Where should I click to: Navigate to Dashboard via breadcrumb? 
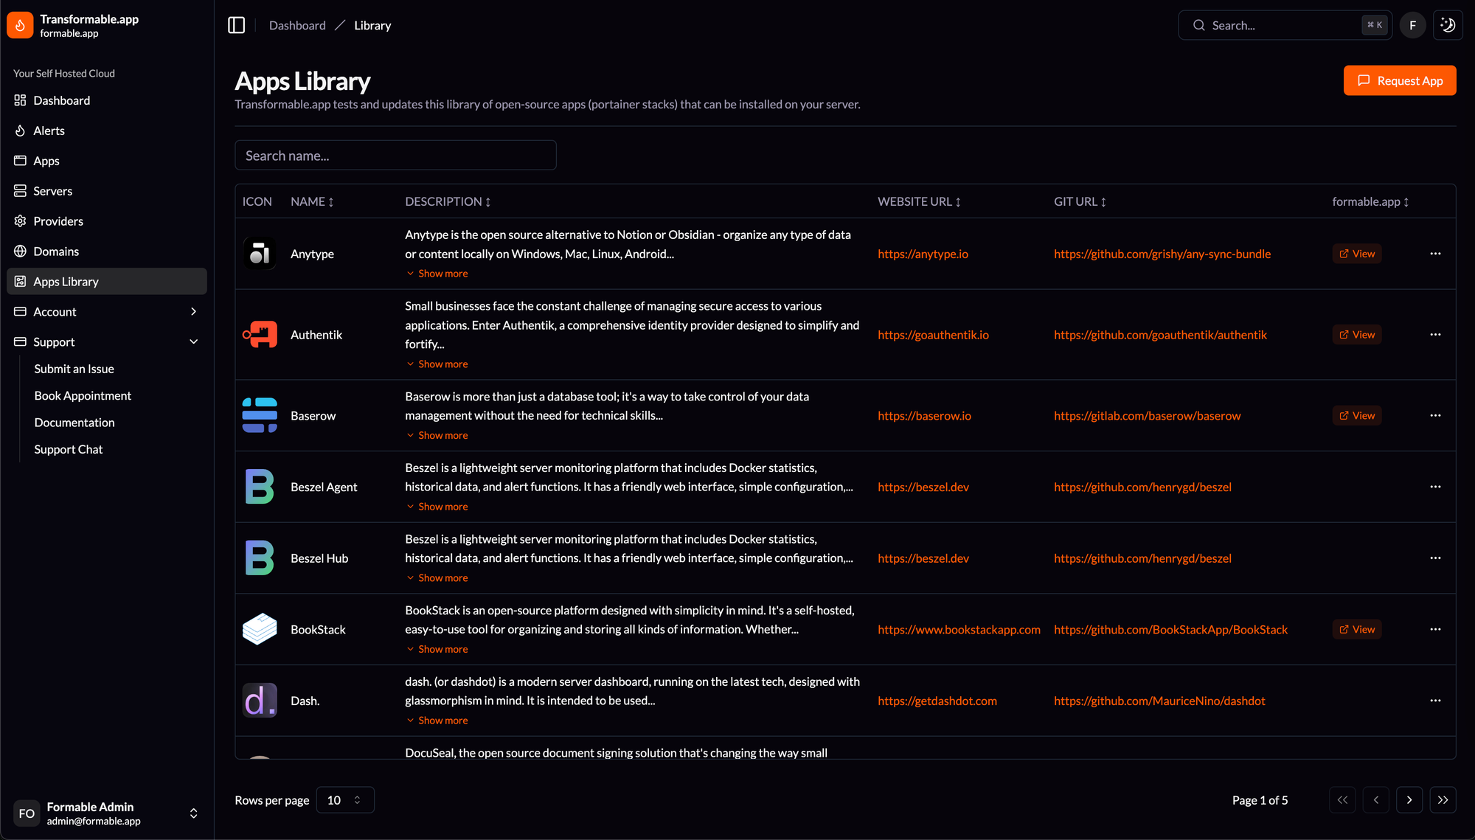tap(297, 24)
